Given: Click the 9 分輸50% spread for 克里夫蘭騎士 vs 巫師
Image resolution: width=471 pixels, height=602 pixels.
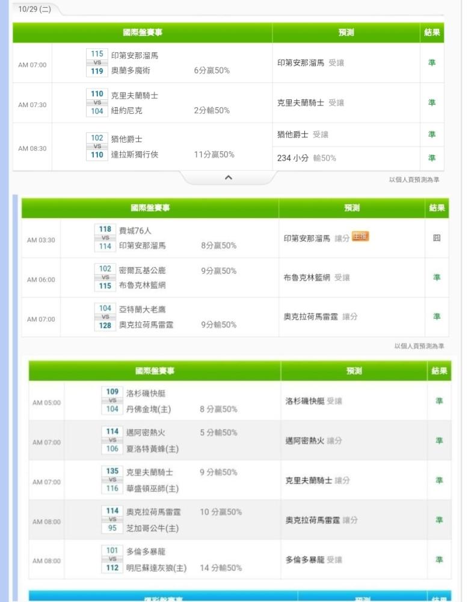Looking at the screenshot, I should [x=218, y=472].
